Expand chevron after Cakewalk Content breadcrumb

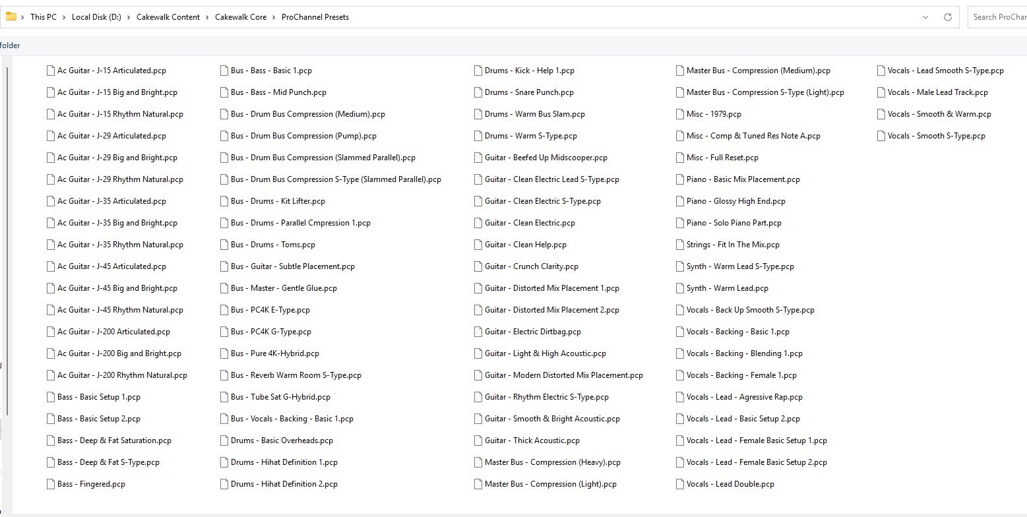[207, 17]
